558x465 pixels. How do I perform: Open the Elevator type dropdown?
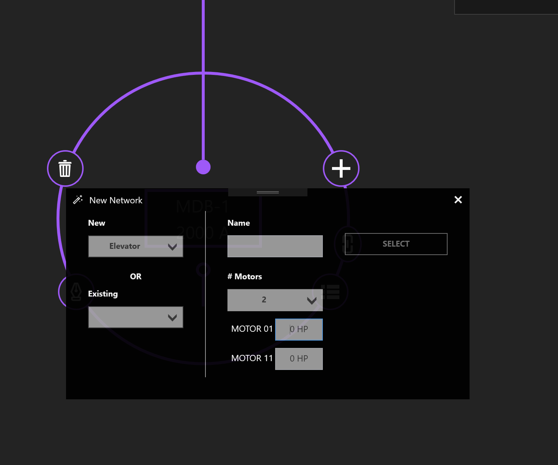coord(135,246)
